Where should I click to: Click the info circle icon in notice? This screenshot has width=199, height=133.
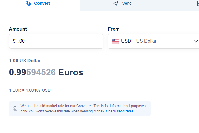15,109
